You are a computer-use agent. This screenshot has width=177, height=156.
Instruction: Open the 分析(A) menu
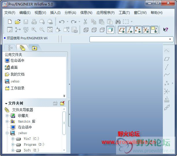[70, 13]
